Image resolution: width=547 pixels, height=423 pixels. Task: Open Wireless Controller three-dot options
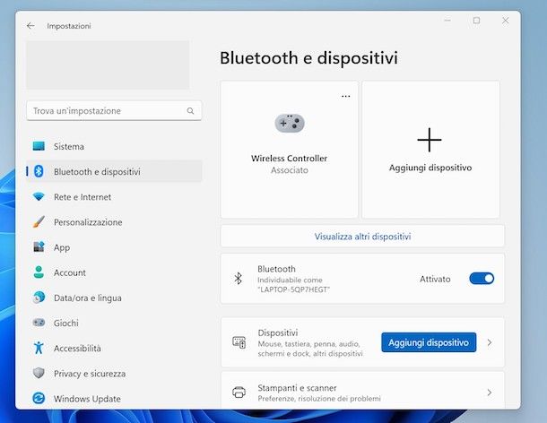pyautogui.click(x=346, y=96)
